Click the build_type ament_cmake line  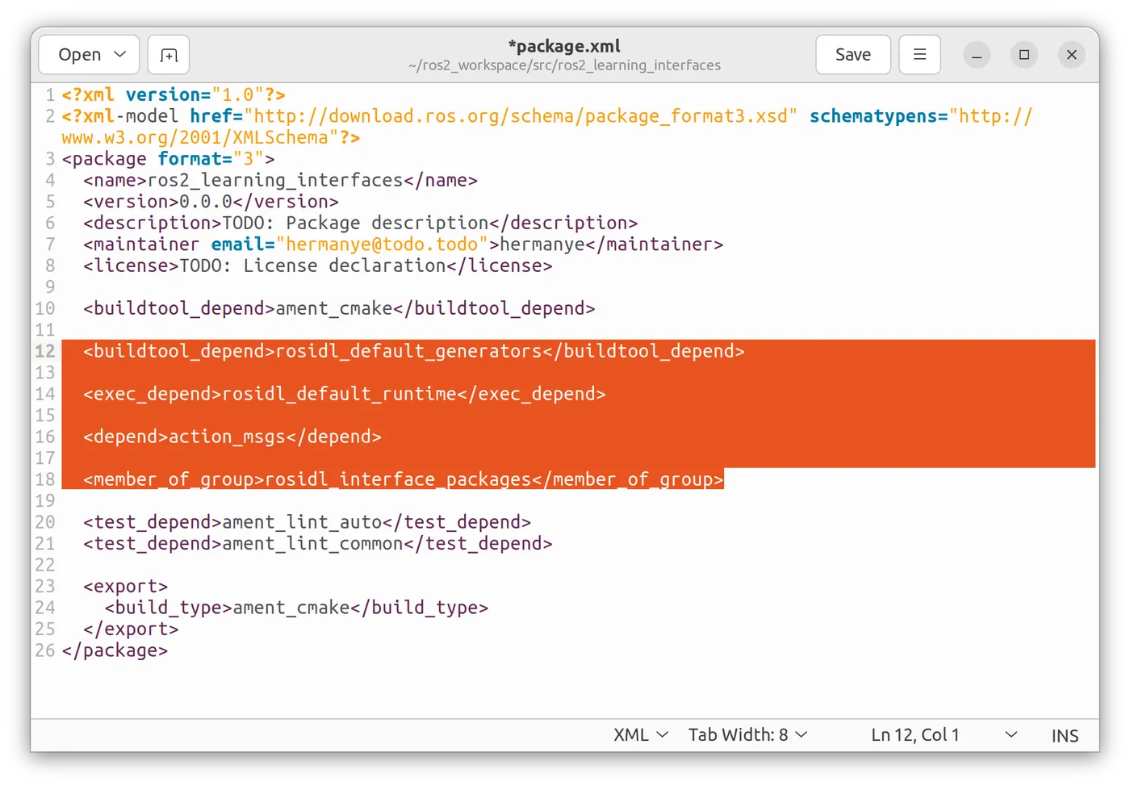pyautogui.click(x=296, y=608)
